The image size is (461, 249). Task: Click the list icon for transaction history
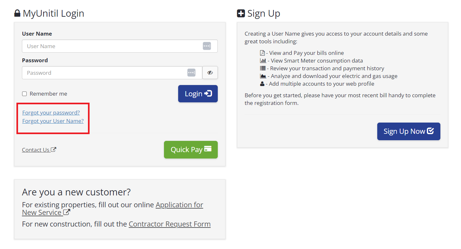coord(263,68)
